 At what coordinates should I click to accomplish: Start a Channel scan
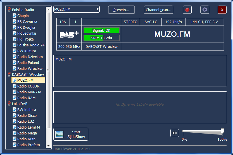(x=159, y=10)
